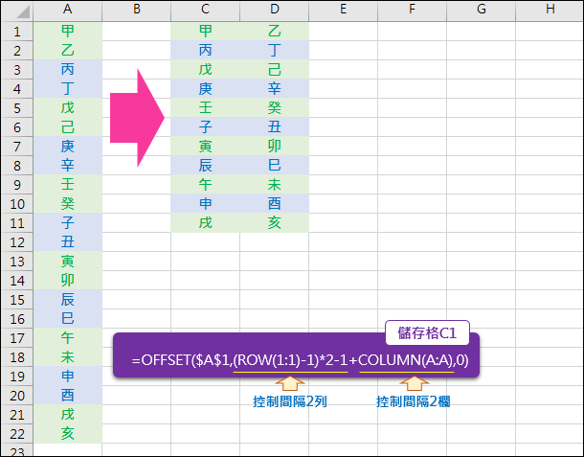Click cell C1 containing 甲
Image resolution: width=584 pixels, height=457 pixels.
(x=205, y=31)
